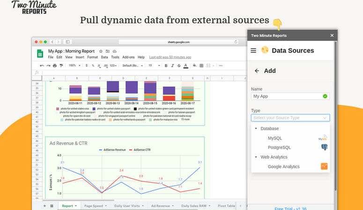Open the fill color picker
This screenshot has width=363, height=210.
194,65
